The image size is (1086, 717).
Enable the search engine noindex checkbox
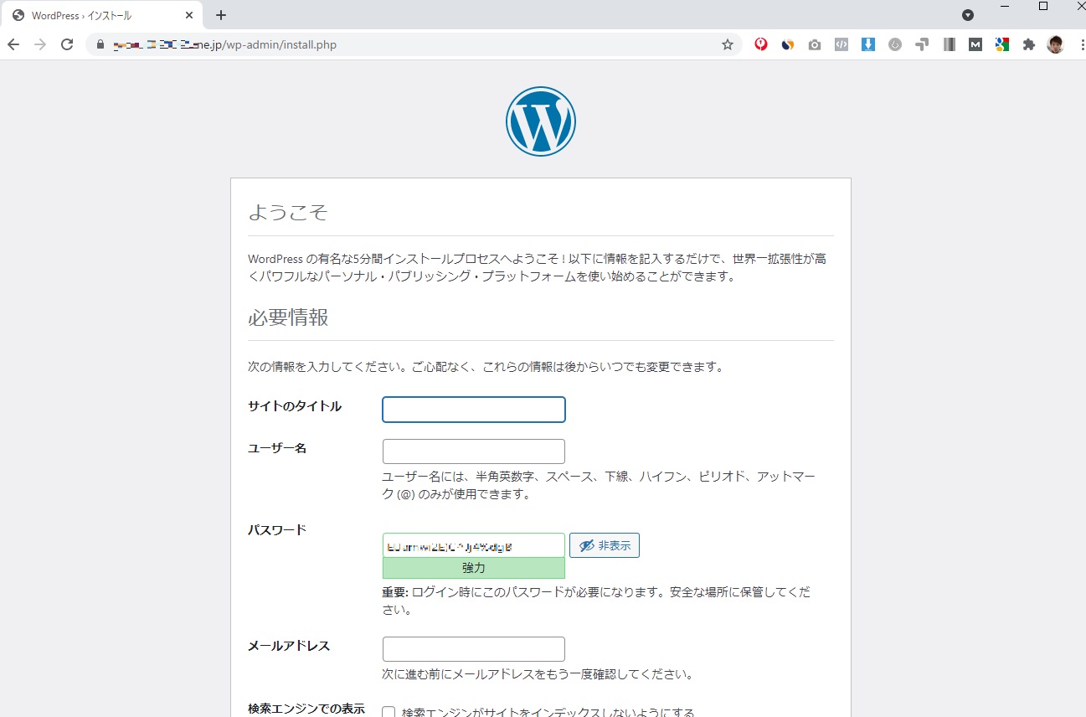click(389, 711)
